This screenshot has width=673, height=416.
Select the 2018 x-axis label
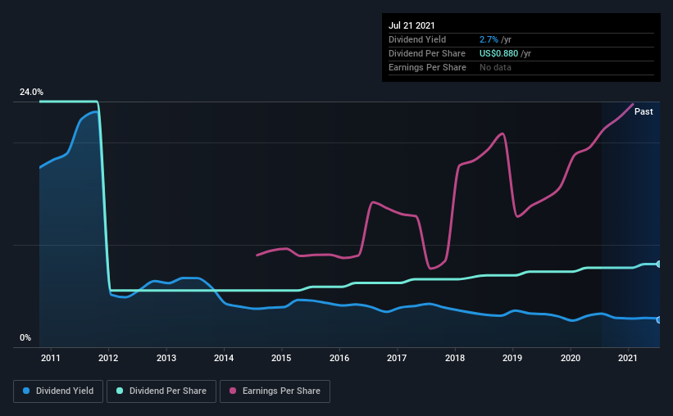455,358
